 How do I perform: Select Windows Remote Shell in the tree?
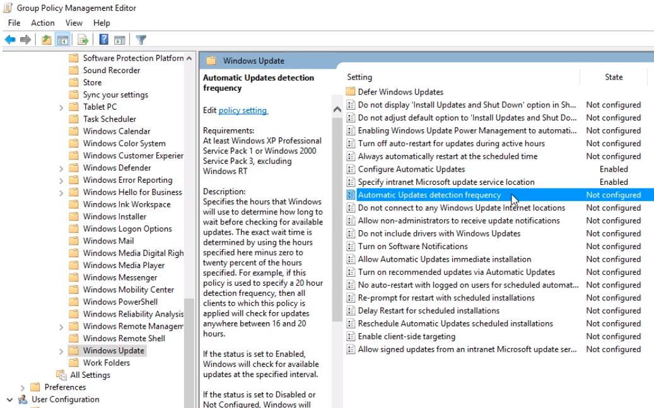pos(124,338)
